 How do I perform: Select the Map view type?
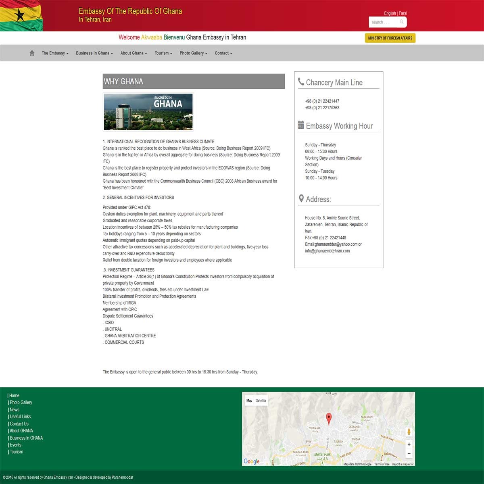tap(249, 401)
